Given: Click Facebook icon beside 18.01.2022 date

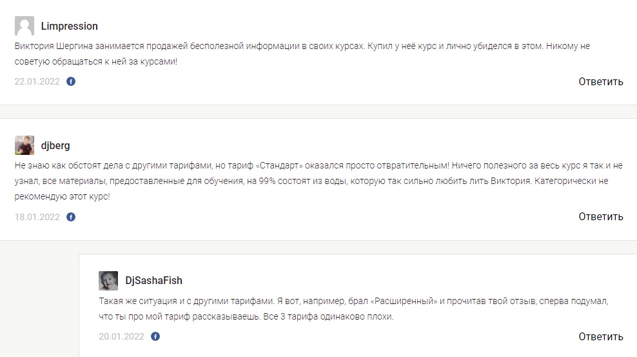Looking at the screenshot, I should [x=71, y=218].
